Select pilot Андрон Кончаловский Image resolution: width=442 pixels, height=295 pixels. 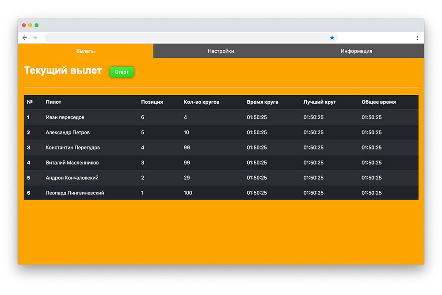[72, 178]
